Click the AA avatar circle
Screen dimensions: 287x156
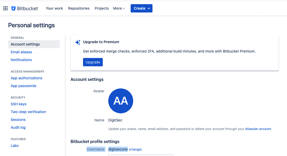(121, 101)
